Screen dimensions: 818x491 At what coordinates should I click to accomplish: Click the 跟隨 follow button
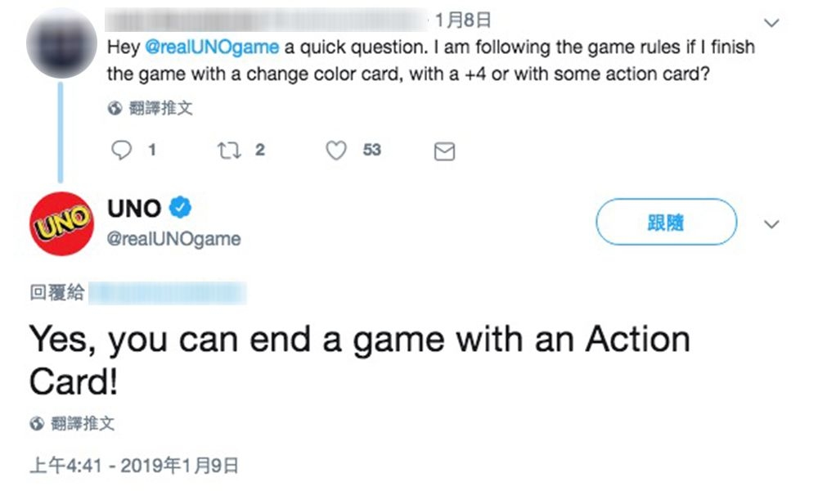tap(666, 222)
